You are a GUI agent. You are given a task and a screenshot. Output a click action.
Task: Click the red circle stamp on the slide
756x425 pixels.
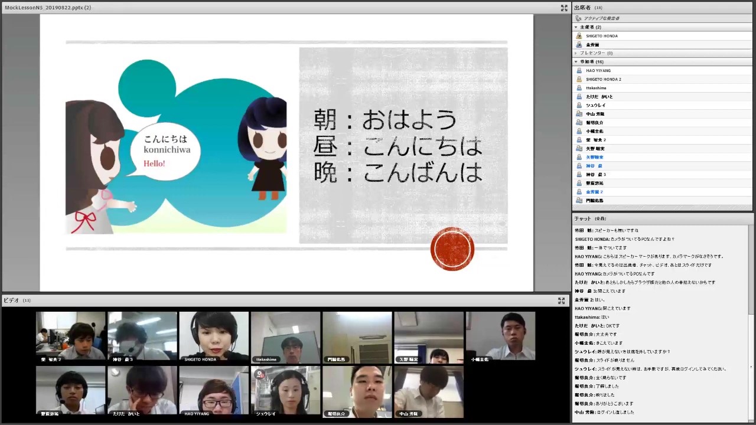point(452,249)
